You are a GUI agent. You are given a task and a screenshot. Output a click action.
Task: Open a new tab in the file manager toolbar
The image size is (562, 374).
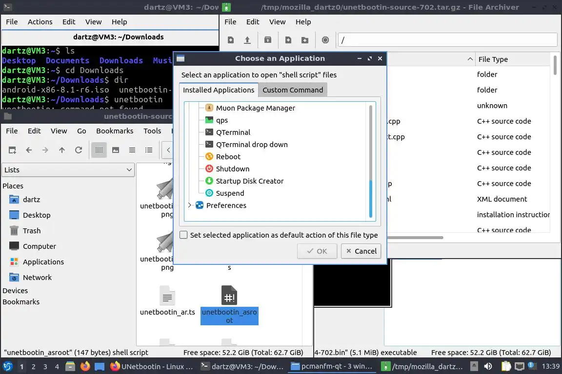pos(12,150)
